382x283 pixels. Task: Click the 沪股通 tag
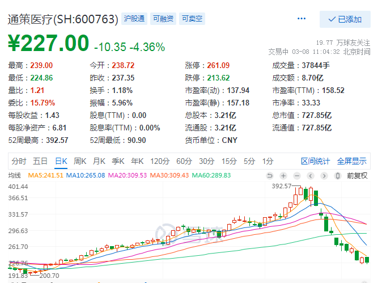pyautogui.click(x=134, y=19)
